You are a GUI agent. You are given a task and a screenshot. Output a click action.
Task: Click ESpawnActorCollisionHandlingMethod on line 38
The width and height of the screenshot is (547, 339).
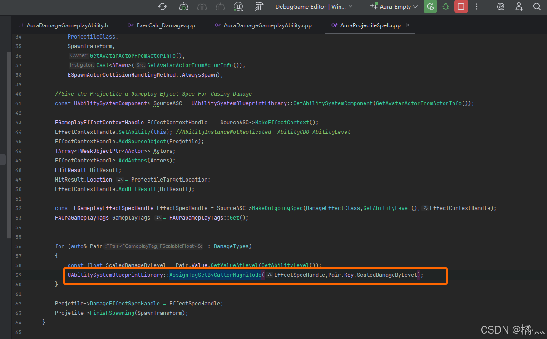pos(122,75)
